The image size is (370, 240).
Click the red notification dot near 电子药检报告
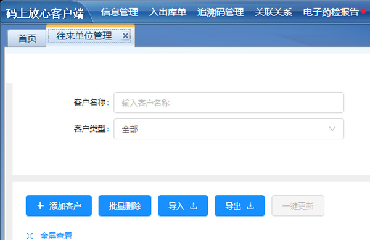click(364, 11)
